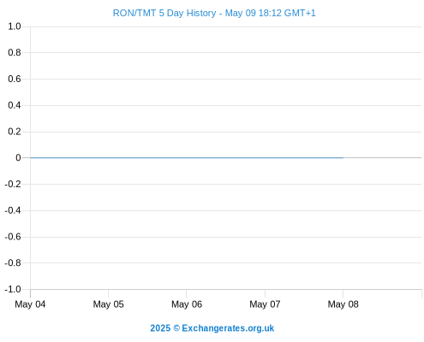Click the copyright symbol in footer
Viewport: 424px width, 342px height.
[x=176, y=328]
